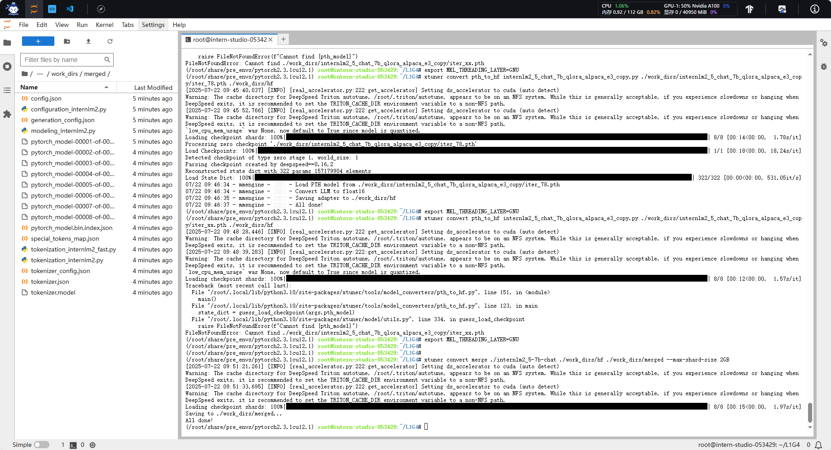Select tokenizer.model file
The height and width of the screenshot is (450, 831).
pyautogui.click(x=97, y=292)
